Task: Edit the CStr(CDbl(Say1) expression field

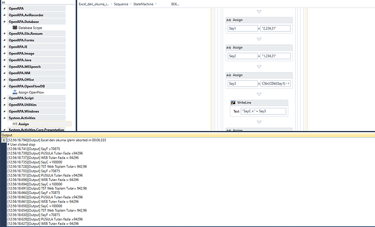Action: (275, 83)
